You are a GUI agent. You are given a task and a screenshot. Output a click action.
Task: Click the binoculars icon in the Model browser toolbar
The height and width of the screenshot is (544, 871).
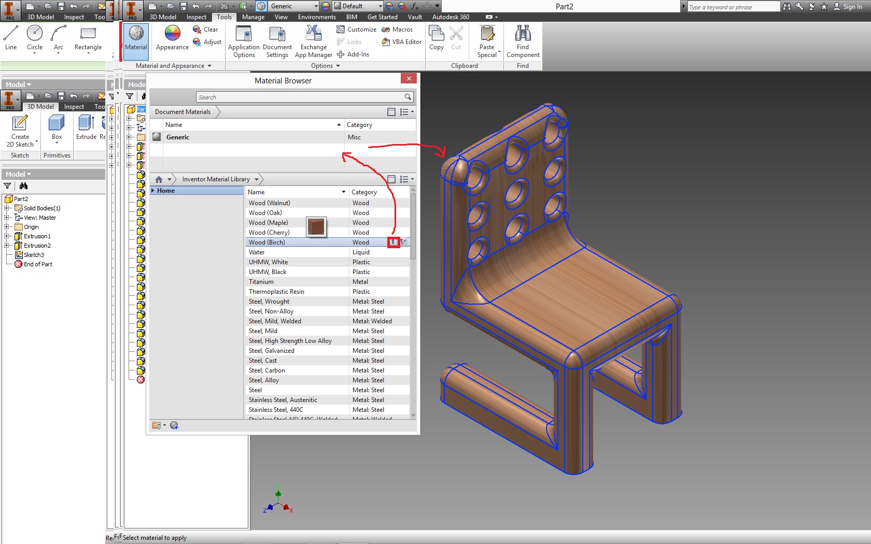[23, 186]
